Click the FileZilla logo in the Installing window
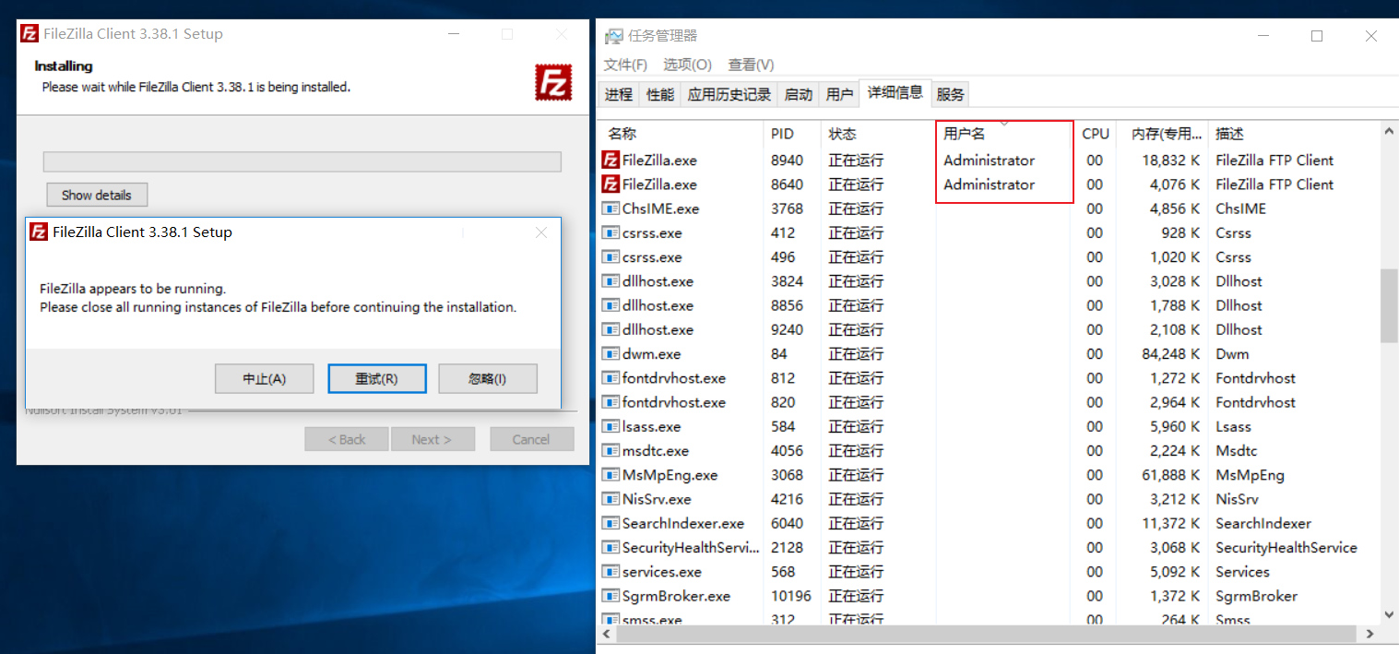The height and width of the screenshot is (654, 1399). 553,82
